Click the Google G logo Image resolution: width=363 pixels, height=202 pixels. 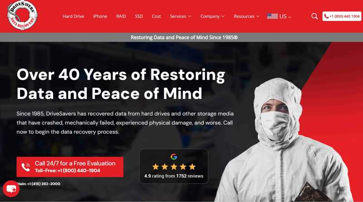coord(174,157)
